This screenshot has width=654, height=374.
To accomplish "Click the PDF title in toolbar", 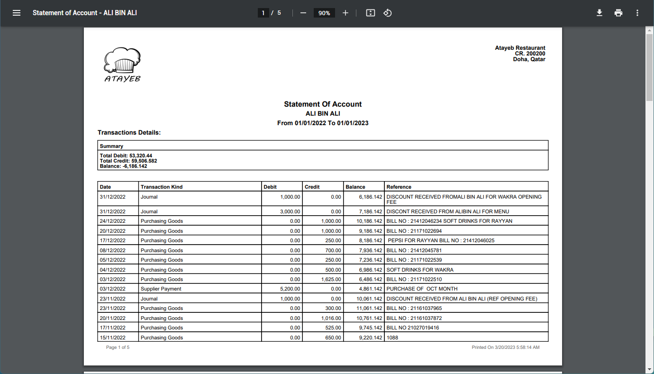I will click(x=85, y=13).
